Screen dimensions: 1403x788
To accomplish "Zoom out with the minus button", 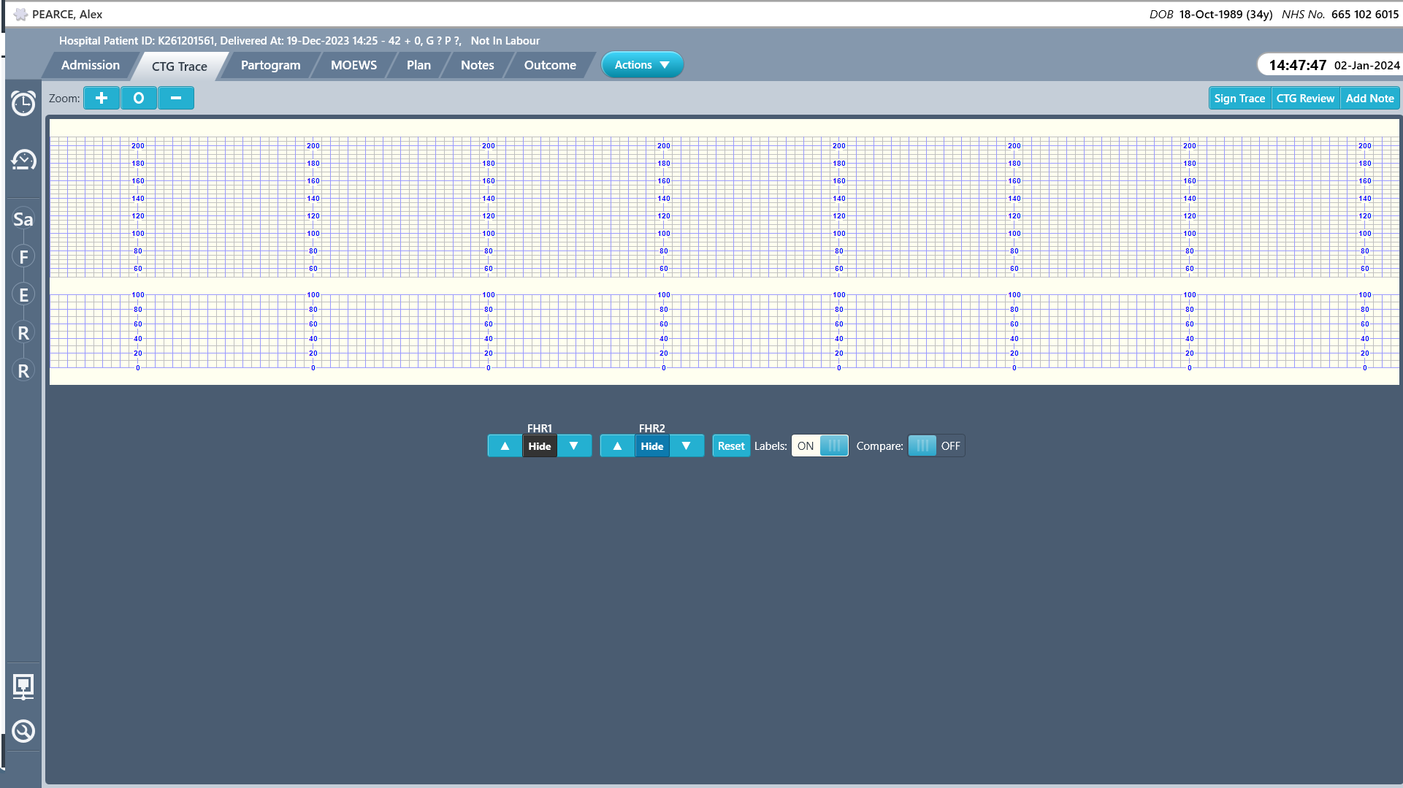I will point(176,98).
